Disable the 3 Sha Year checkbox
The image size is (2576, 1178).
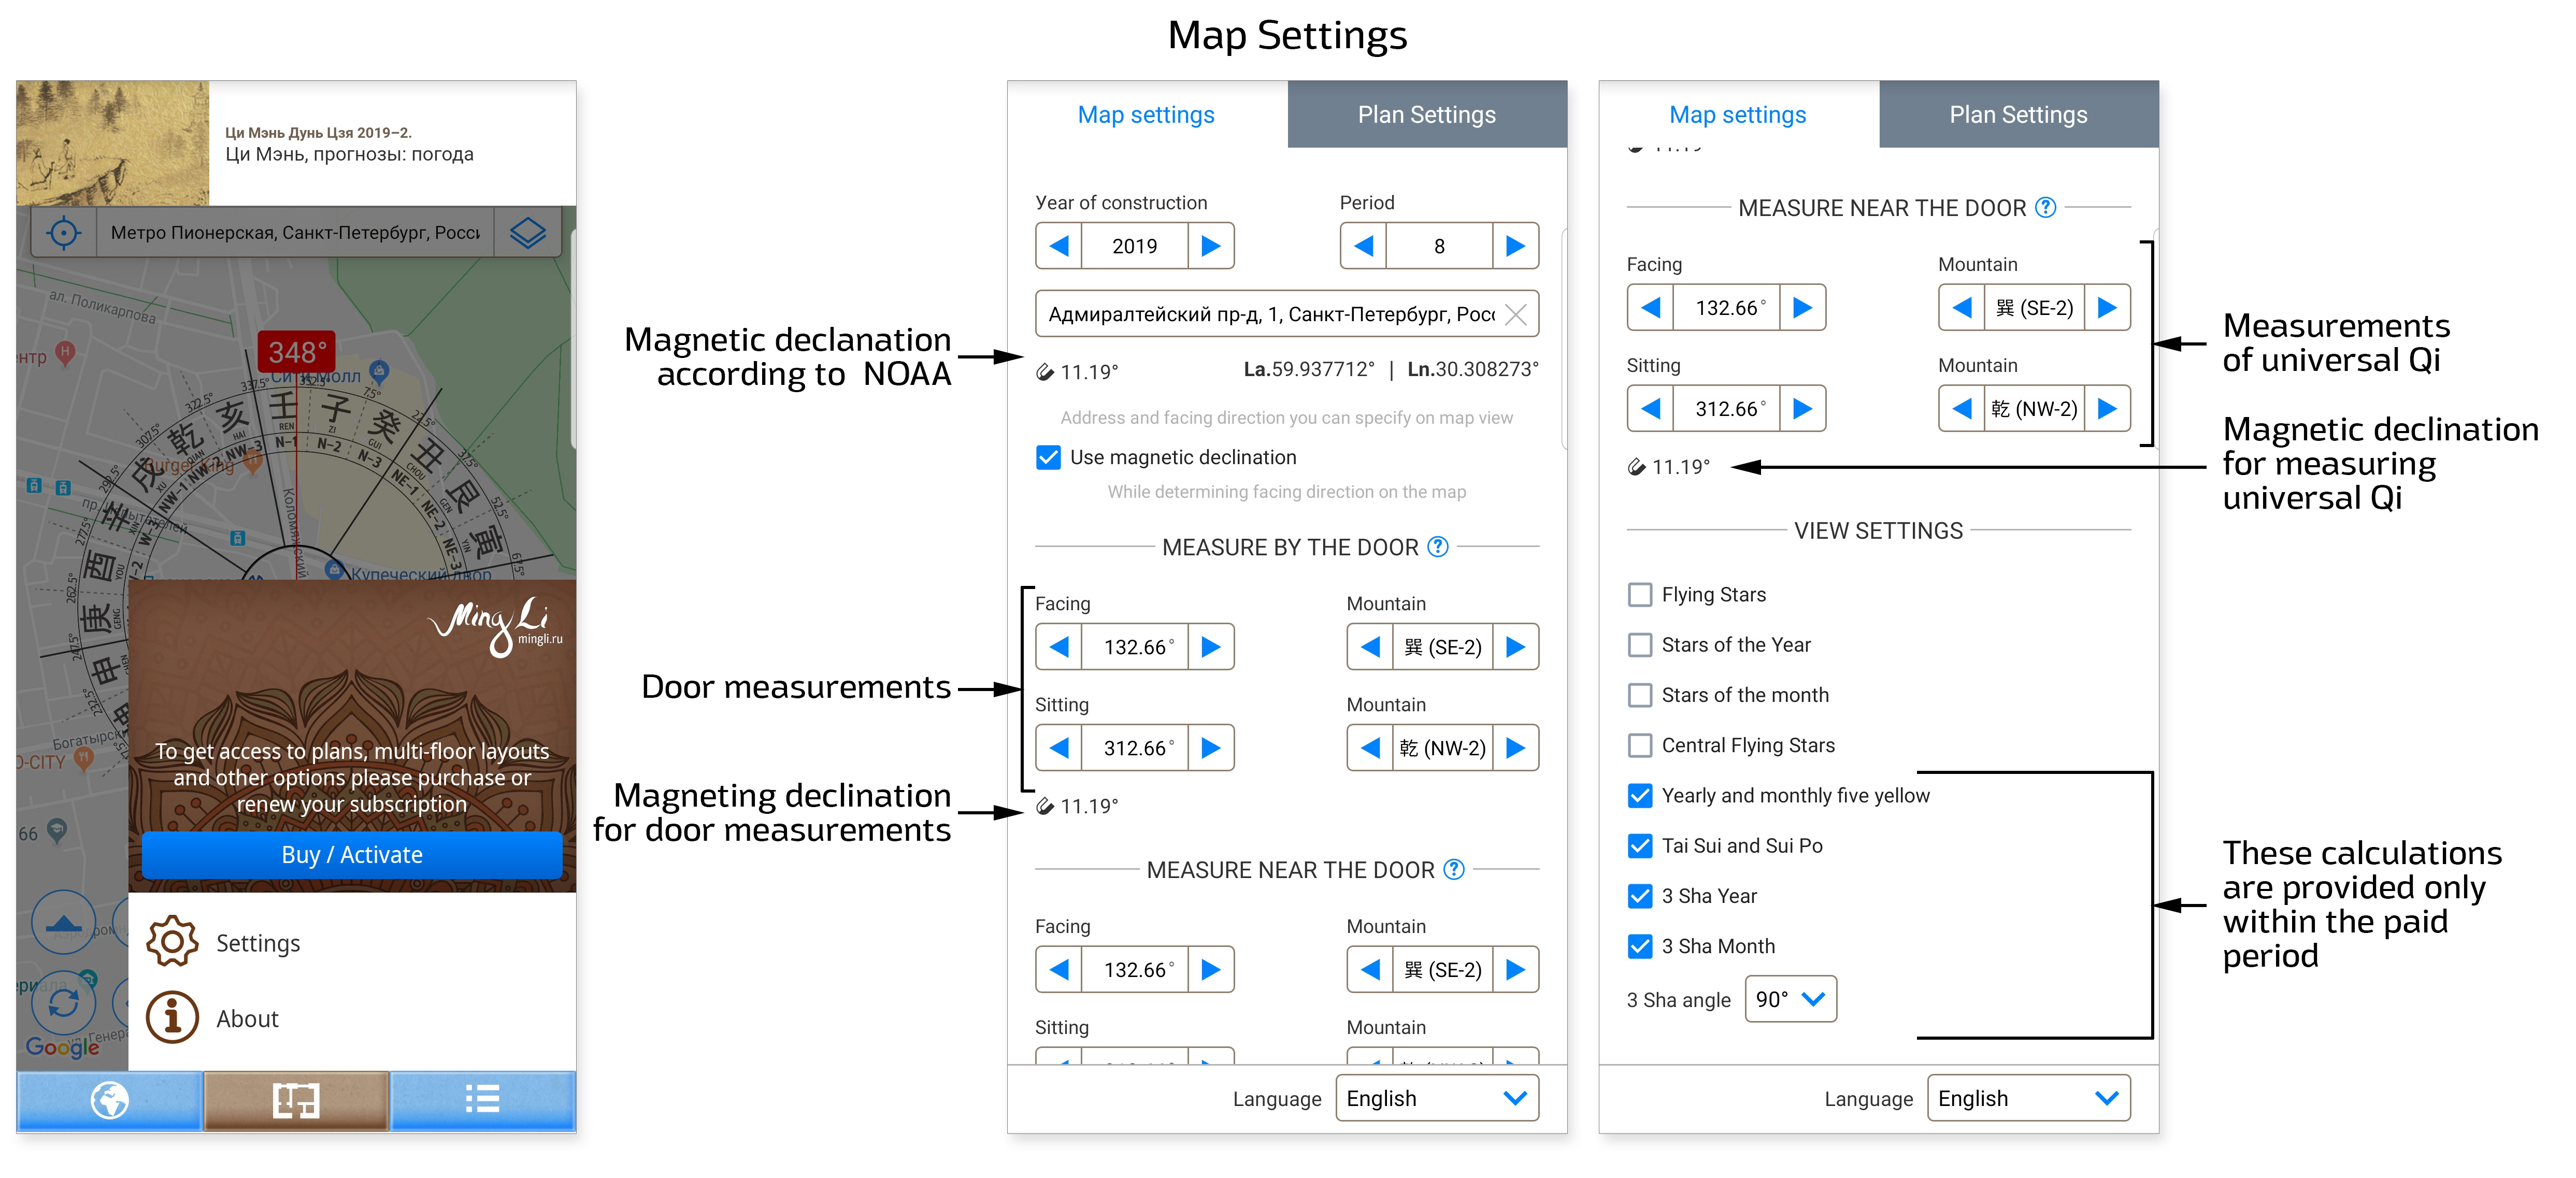1639,896
